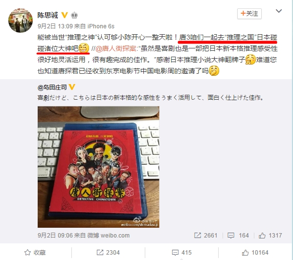Open the post timestamp 9月2日 13:09
Image resolution: width=293 pixels, height=260 pixels.
pos(55,26)
